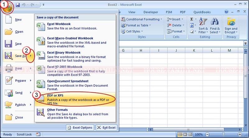249x138 pixels.
Task: Expand the Publish submenu arrow
Action: coord(31,105)
